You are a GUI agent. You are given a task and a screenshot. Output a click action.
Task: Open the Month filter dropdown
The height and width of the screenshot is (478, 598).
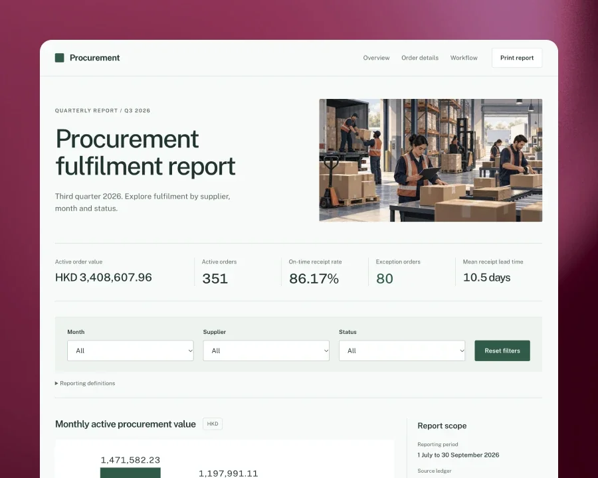130,351
